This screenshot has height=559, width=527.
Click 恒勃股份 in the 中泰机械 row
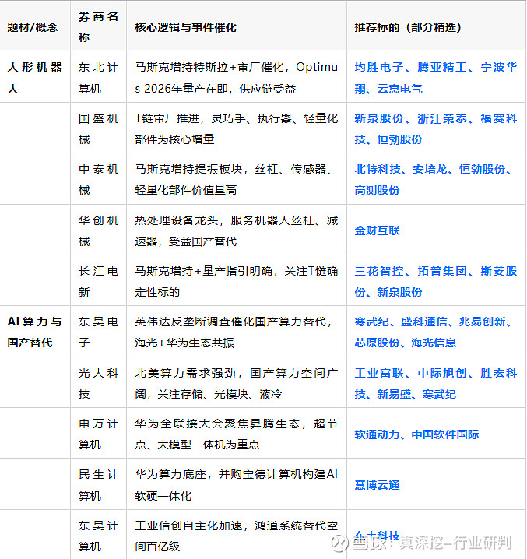[482, 169]
